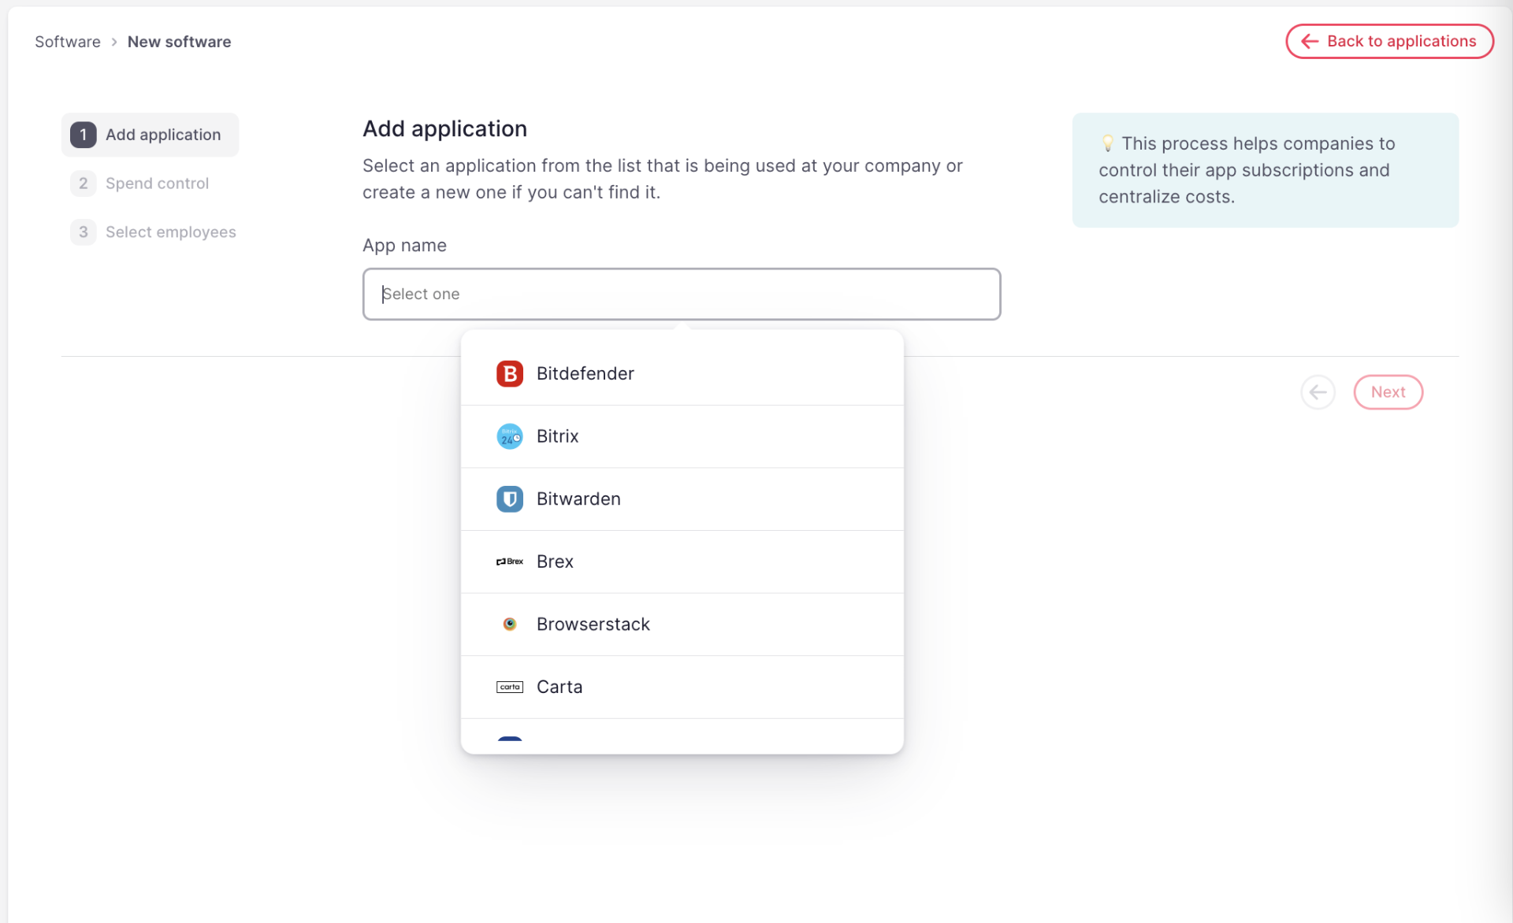Click the Bitdefender logo icon
The width and height of the screenshot is (1513, 923).
click(510, 373)
